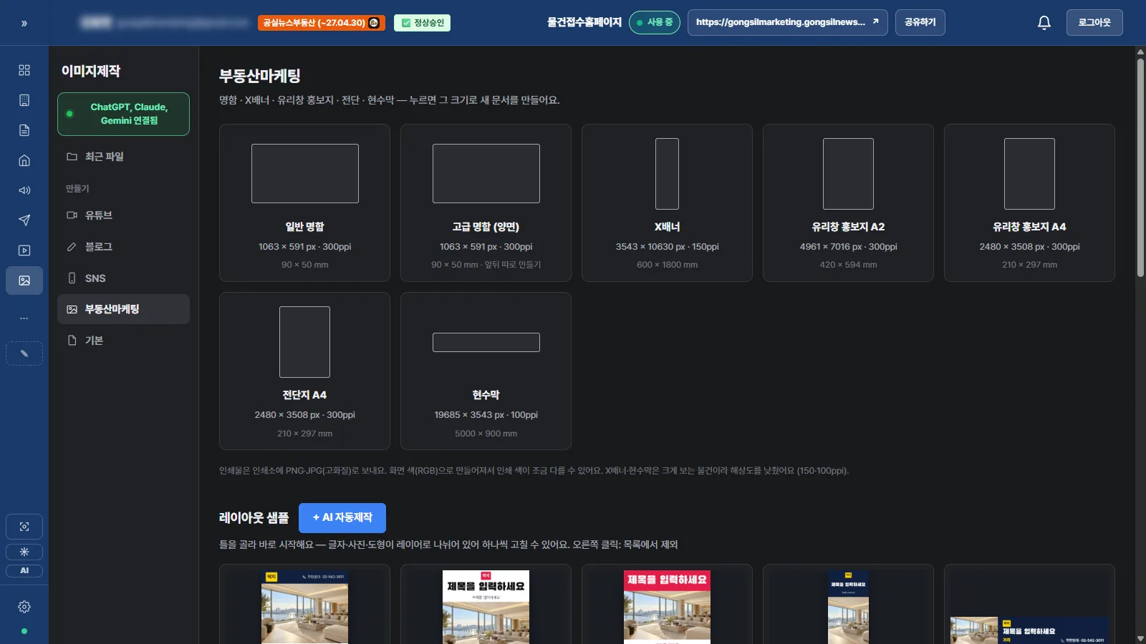Screen dimensions: 1146x644
Task: Click the 정상승인 status badge
Action: click(x=422, y=23)
